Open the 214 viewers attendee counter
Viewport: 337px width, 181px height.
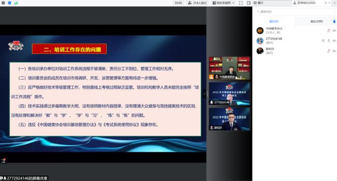coord(197,3)
